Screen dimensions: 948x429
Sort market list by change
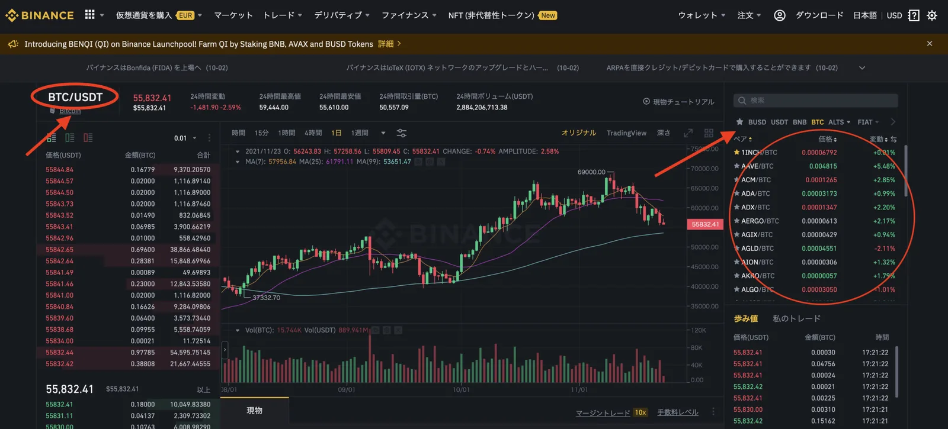[878, 139]
